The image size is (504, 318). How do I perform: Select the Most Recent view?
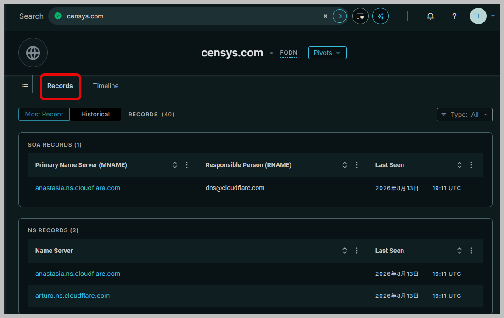44,114
